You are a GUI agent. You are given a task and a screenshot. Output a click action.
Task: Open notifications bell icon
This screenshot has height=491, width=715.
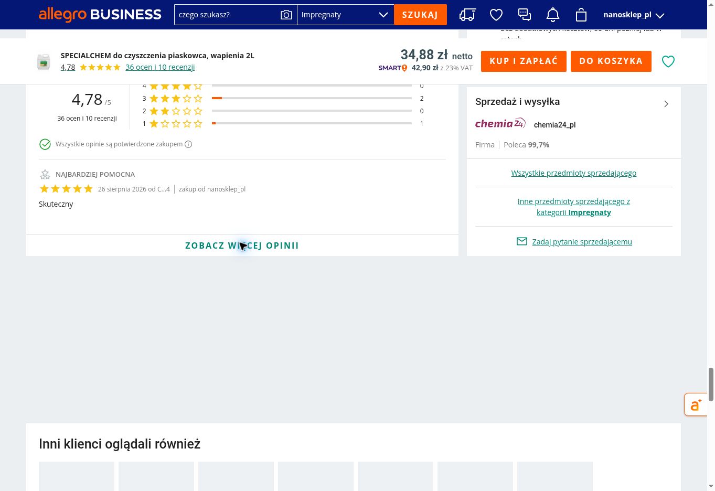pyautogui.click(x=553, y=15)
